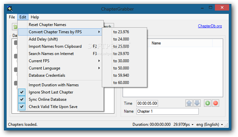Choose Add Delay (shift)
238x137 pixels.
click(60, 39)
